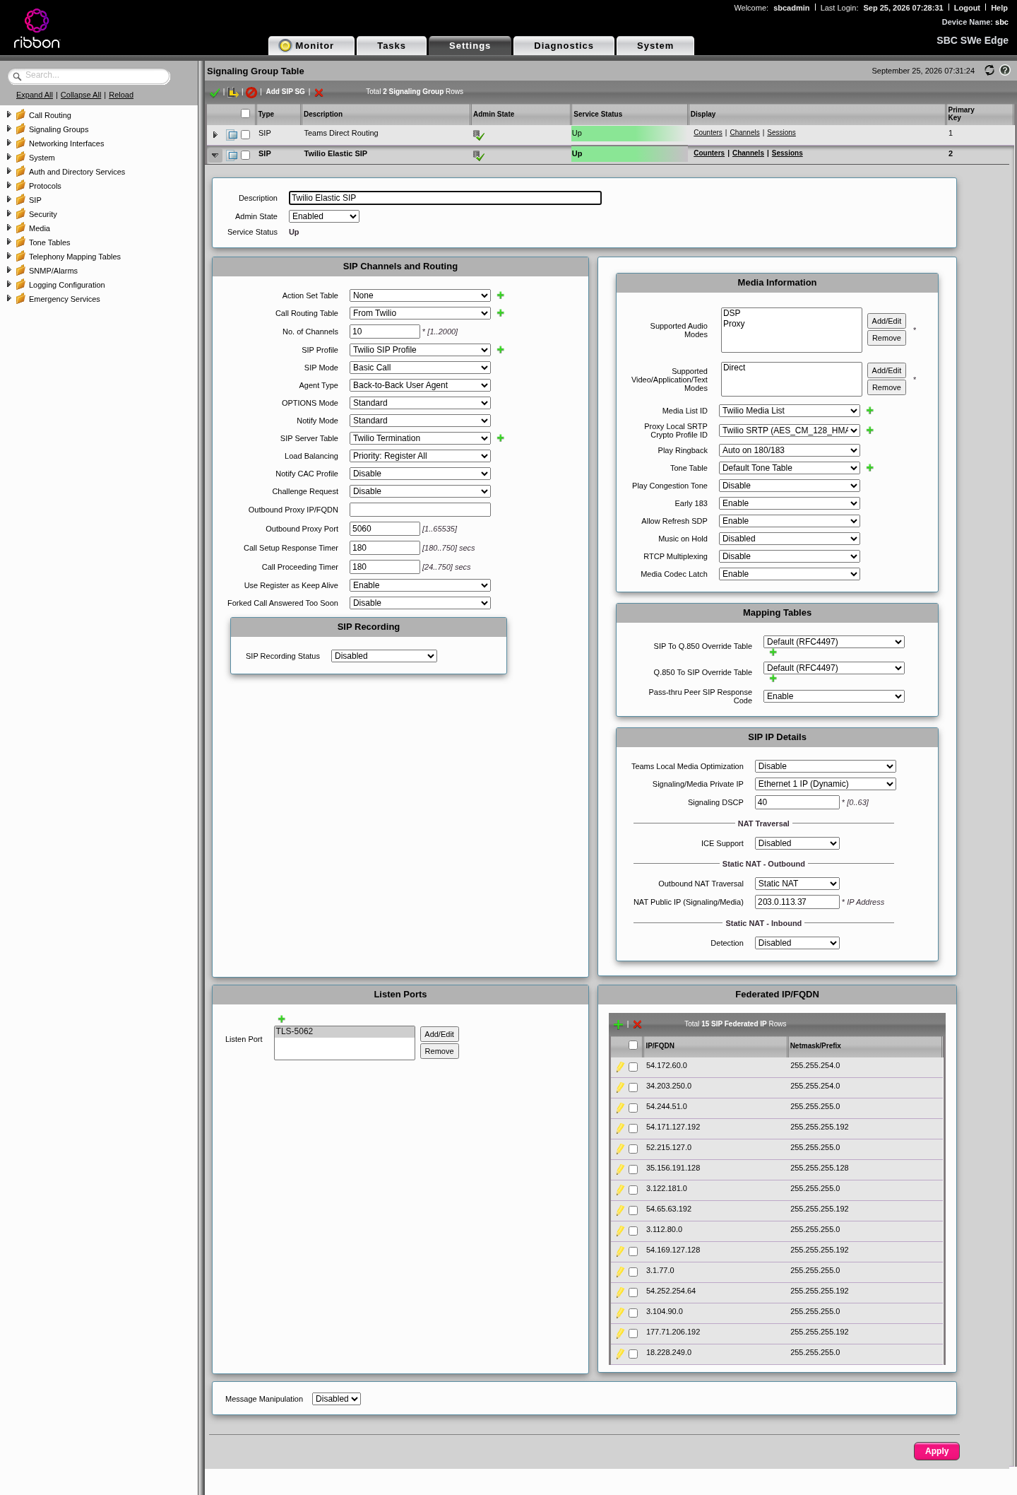
Task: Open the Diagnostics tab
Action: [x=564, y=46]
